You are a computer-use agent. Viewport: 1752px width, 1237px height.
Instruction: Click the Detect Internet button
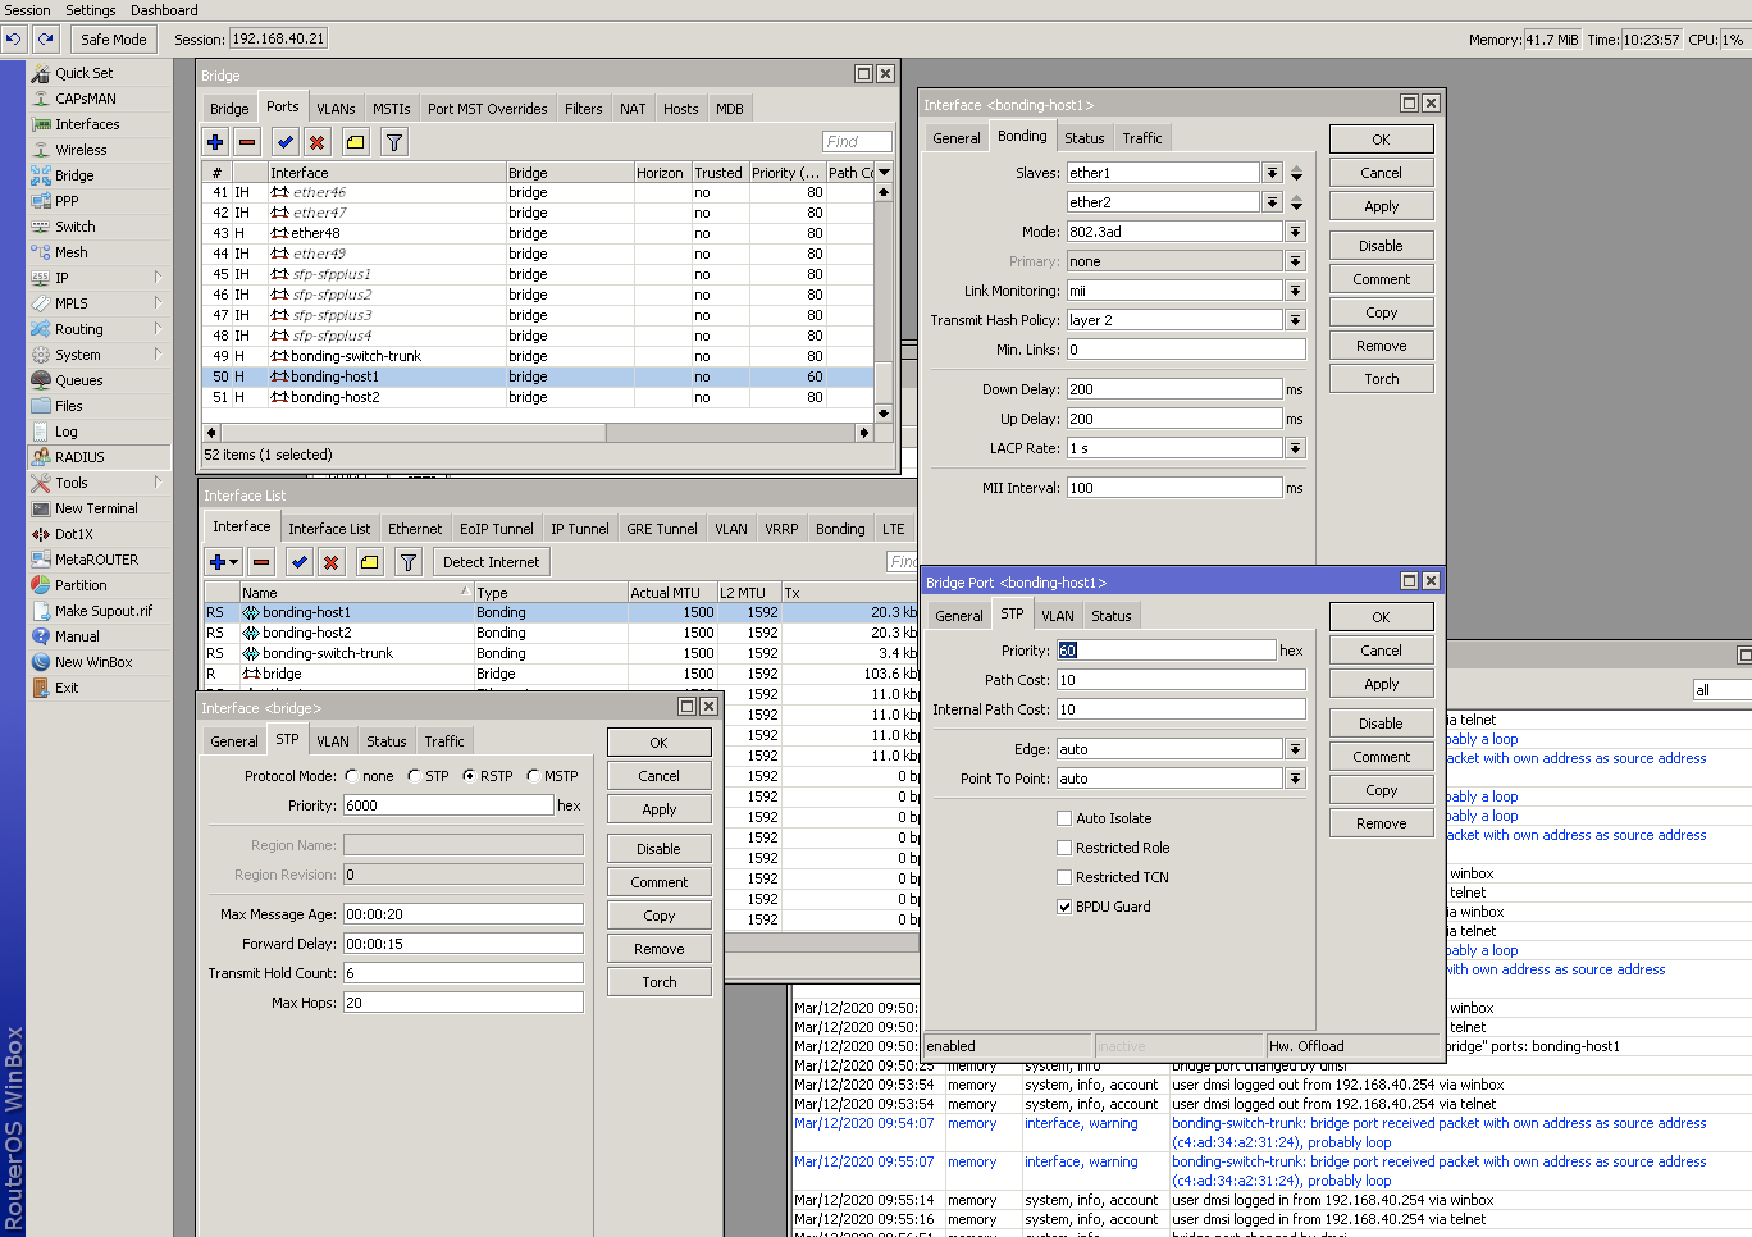491,562
